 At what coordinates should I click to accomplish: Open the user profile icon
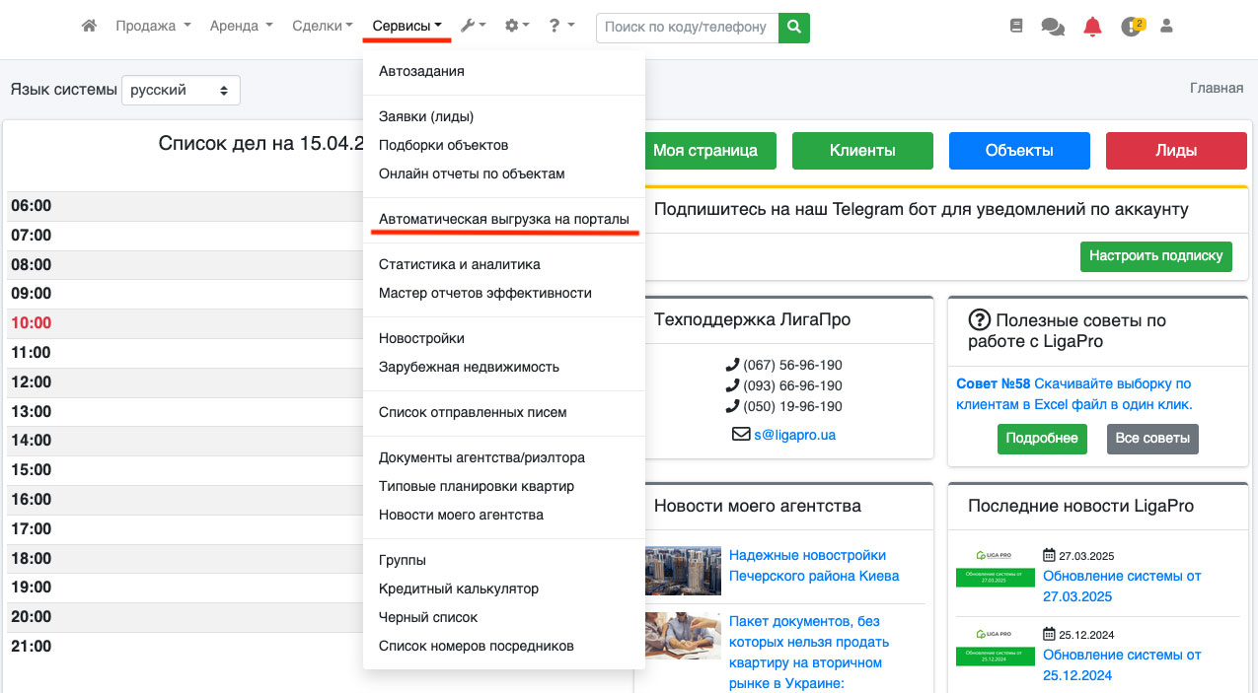(x=1166, y=27)
